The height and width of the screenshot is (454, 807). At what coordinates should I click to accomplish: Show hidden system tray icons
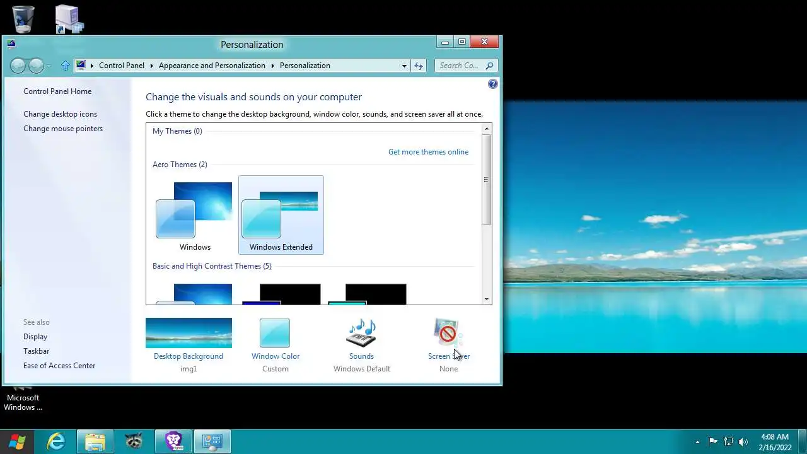[x=697, y=442]
